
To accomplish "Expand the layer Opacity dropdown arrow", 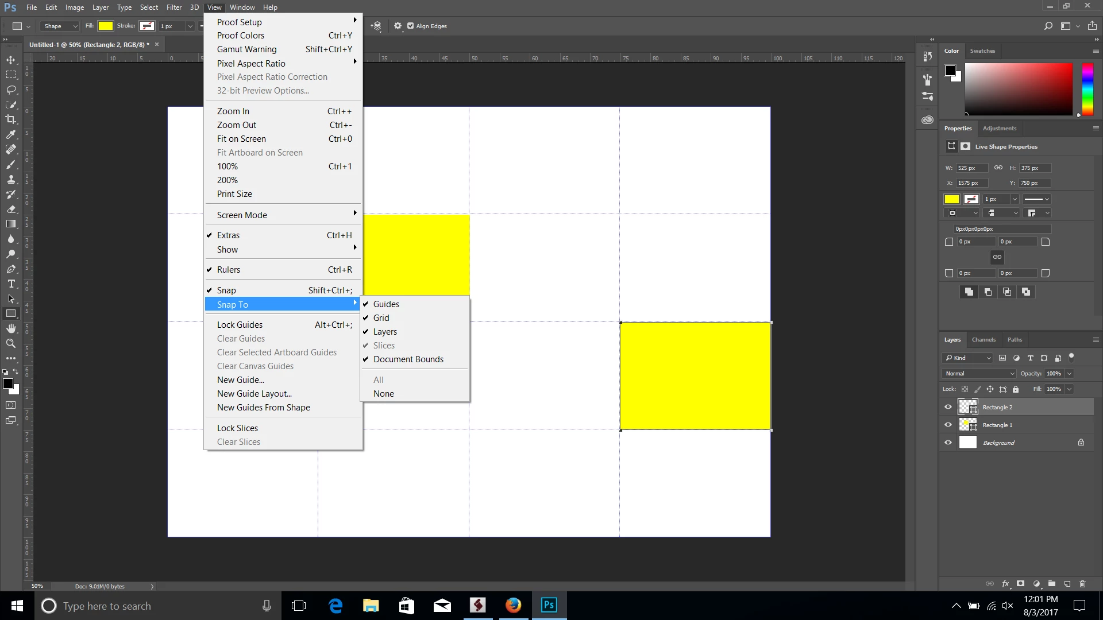I will click(1069, 373).
